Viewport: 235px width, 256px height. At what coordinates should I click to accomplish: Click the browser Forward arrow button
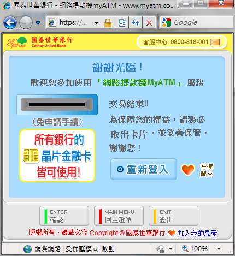pos(26,22)
